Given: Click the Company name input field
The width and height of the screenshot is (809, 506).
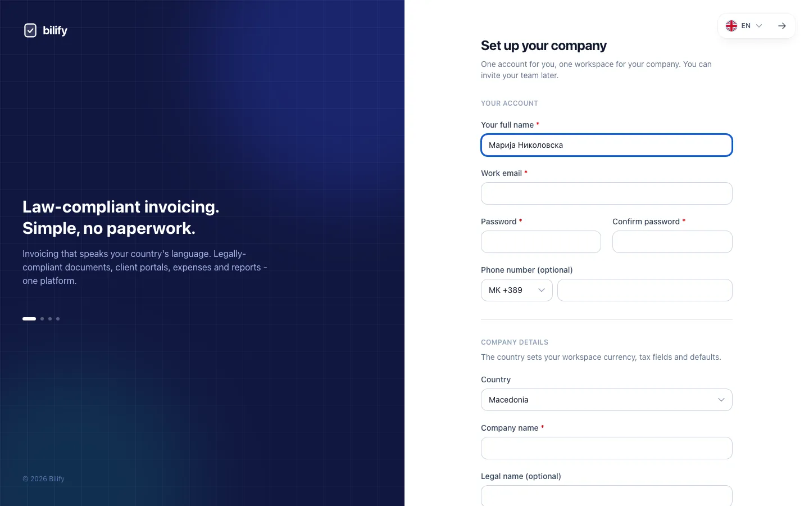Looking at the screenshot, I should 607,448.
